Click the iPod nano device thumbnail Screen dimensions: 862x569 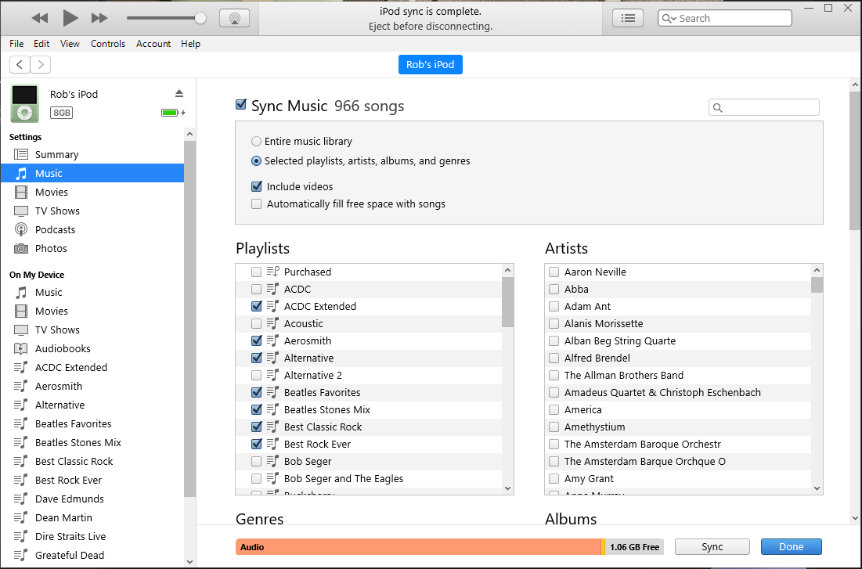25,103
